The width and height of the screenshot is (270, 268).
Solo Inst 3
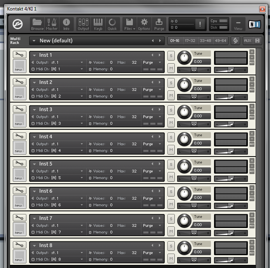coord(171,110)
